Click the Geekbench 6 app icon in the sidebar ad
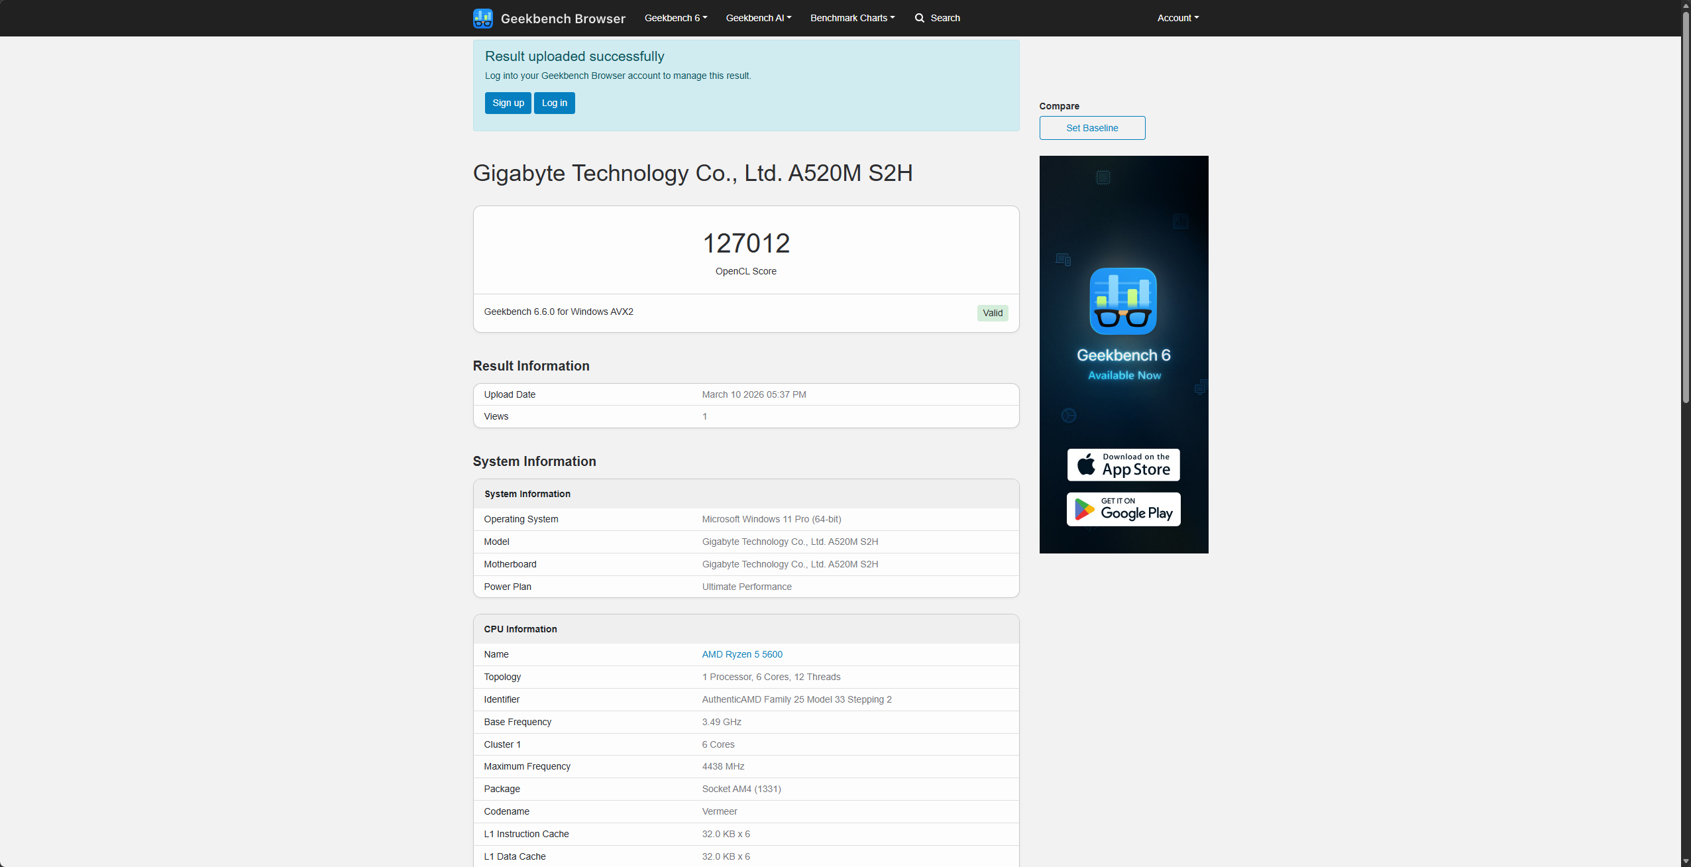1691x867 pixels. (1122, 301)
